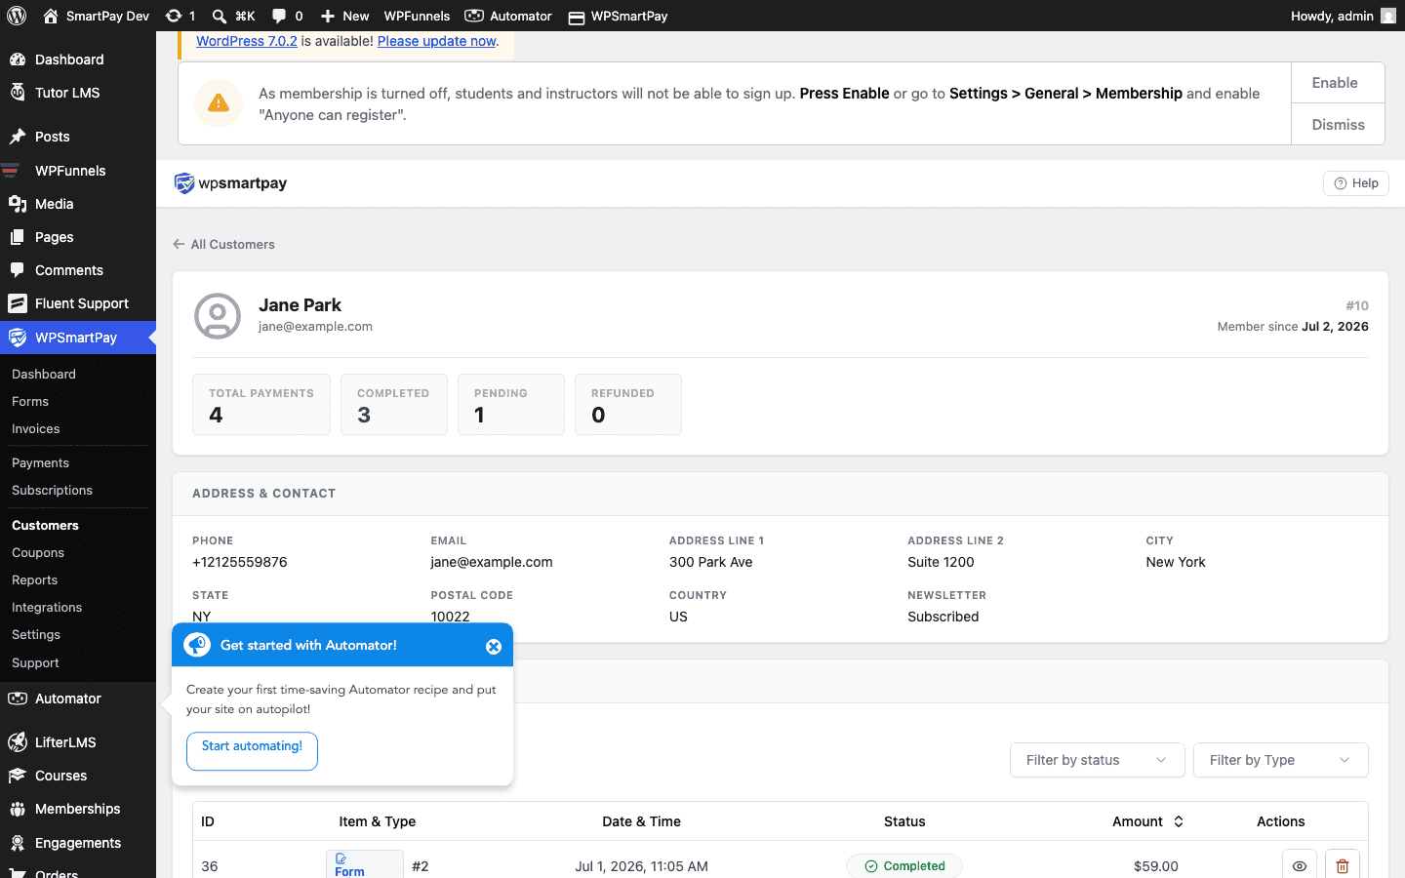Click the $59.00 amount cell
The height and width of the screenshot is (878, 1405).
(x=1156, y=865)
